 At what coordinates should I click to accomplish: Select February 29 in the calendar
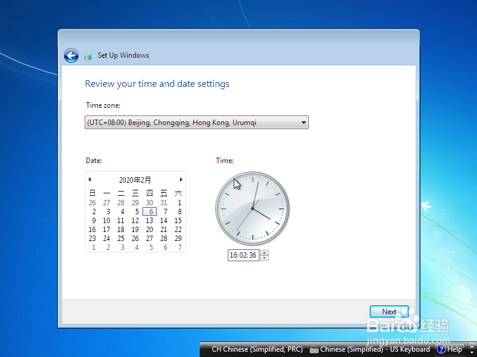pyautogui.click(x=178, y=239)
